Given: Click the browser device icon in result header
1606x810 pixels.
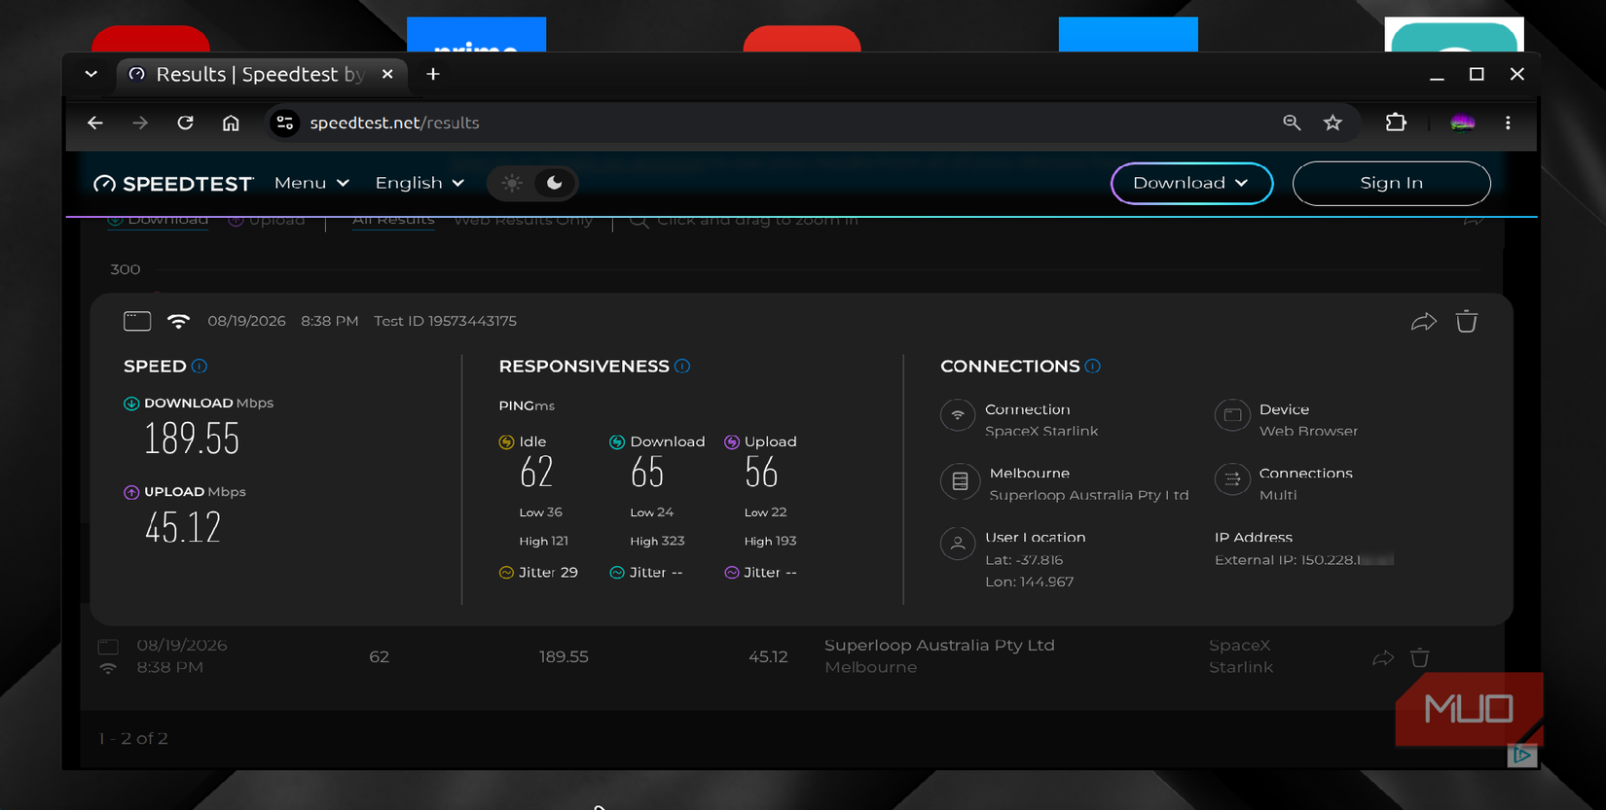Looking at the screenshot, I should coord(137,321).
